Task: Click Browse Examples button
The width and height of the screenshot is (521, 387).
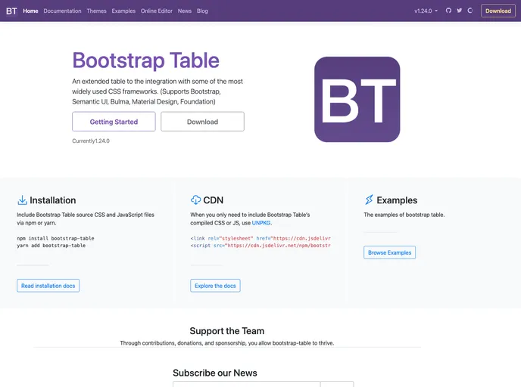Action: point(389,252)
